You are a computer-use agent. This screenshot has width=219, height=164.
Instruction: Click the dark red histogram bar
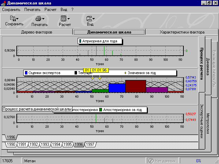136,86
